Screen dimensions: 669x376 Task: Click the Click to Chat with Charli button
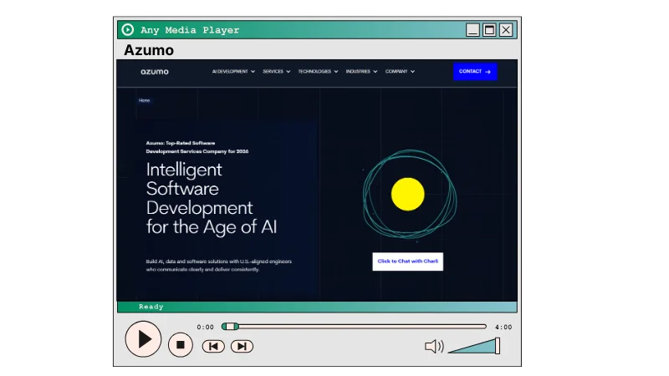pos(408,262)
